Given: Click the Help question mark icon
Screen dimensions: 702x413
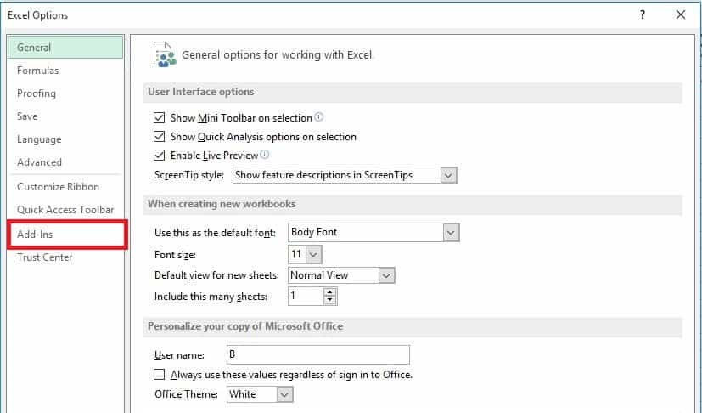Looking at the screenshot, I should (x=643, y=14).
